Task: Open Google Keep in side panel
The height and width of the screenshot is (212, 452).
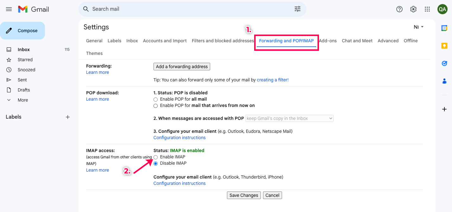Action: tap(444, 46)
